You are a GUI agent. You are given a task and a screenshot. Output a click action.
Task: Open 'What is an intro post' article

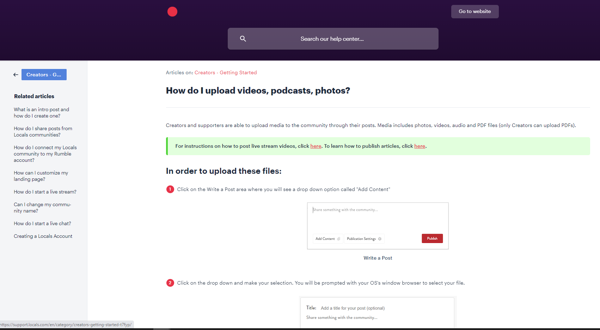(41, 113)
